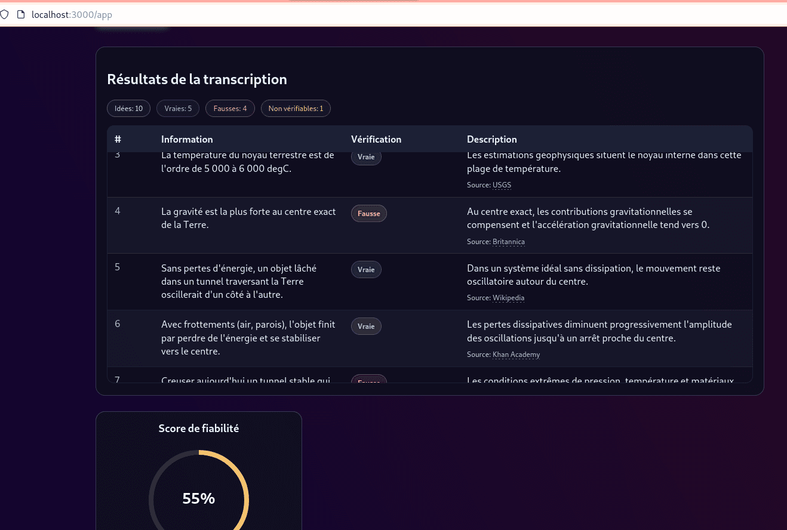
Task: Toggle the 'Vraies: 5' filter chip
Action: (x=177, y=108)
